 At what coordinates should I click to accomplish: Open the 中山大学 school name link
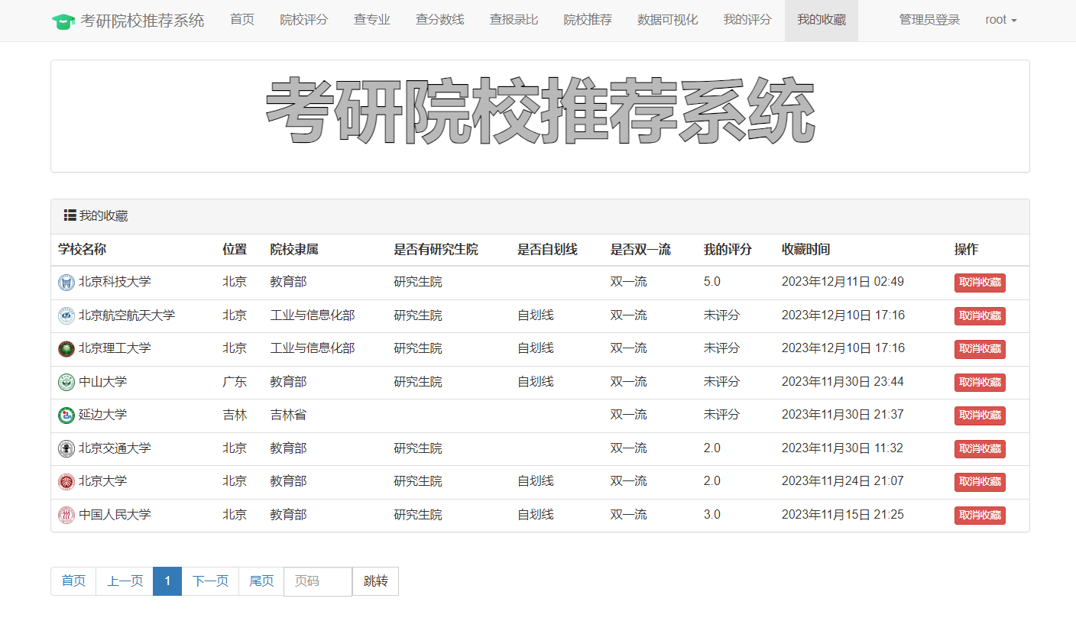point(102,381)
